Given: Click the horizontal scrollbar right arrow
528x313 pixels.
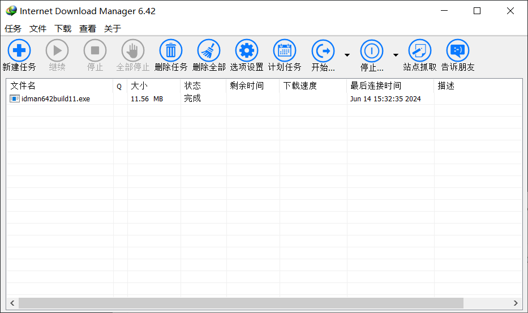Looking at the screenshot, I should (x=516, y=303).
